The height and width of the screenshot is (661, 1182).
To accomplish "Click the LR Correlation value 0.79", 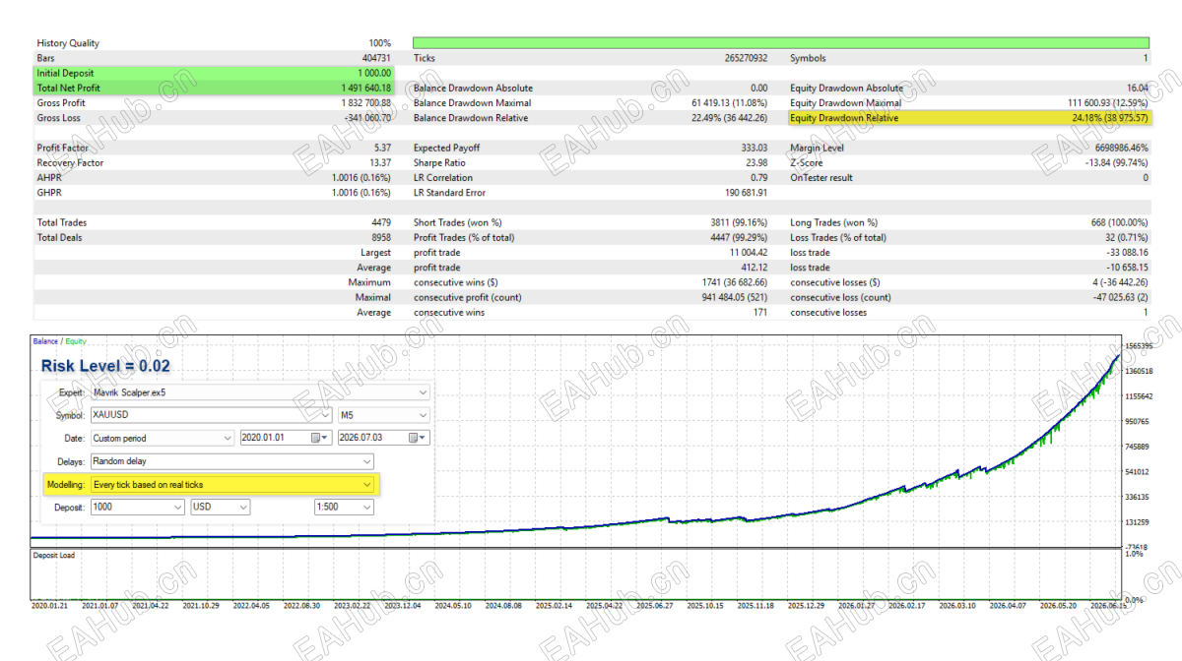I will tap(759, 178).
